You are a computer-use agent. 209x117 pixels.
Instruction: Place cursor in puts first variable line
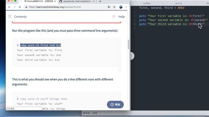pos(172,16)
